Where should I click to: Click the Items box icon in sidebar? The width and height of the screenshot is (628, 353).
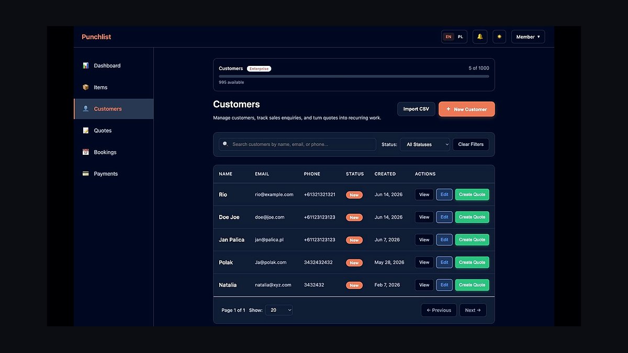(86, 87)
